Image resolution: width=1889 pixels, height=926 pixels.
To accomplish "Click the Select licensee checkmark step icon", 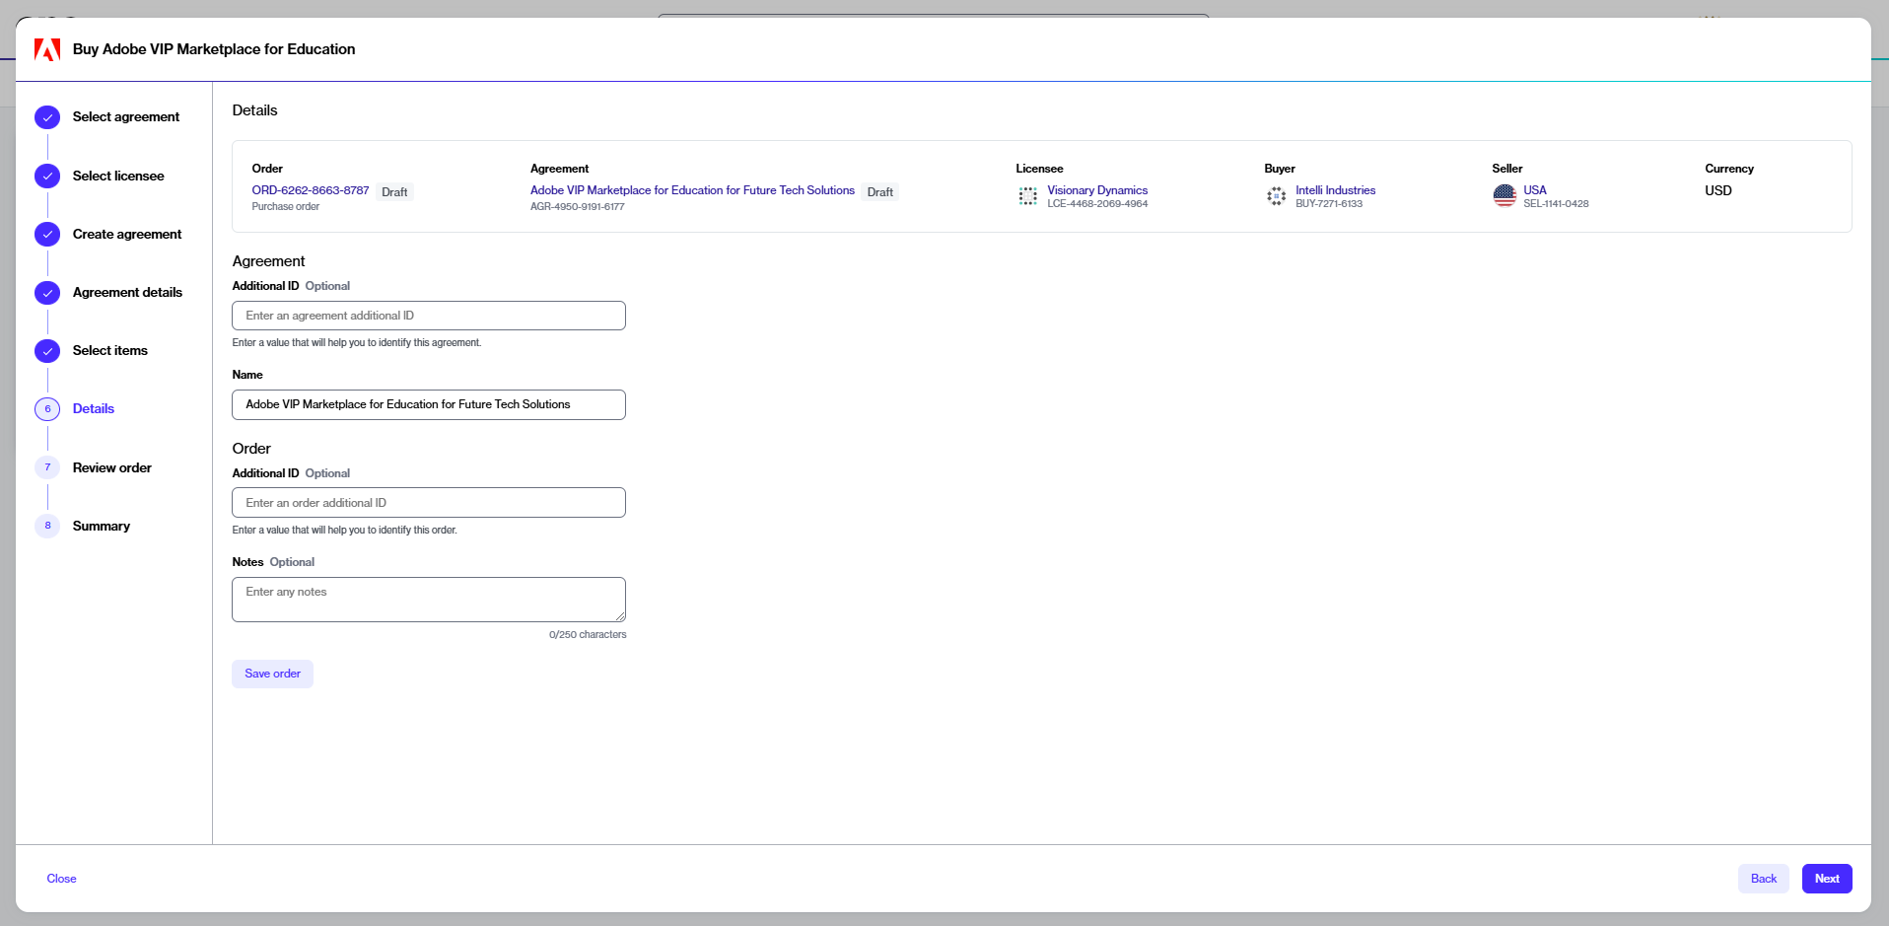I will (x=47, y=177).
